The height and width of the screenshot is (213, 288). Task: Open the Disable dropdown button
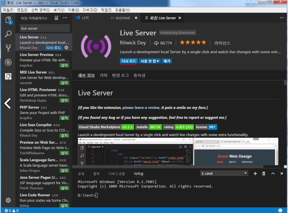(x=149, y=61)
